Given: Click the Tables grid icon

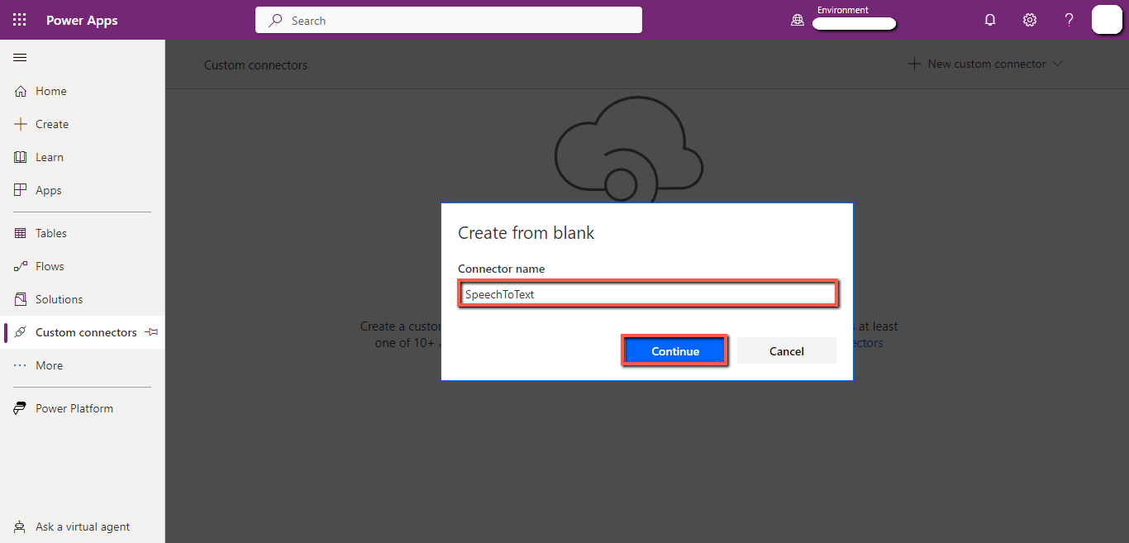Looking at the screenshot, I should (x=21, y=233).
